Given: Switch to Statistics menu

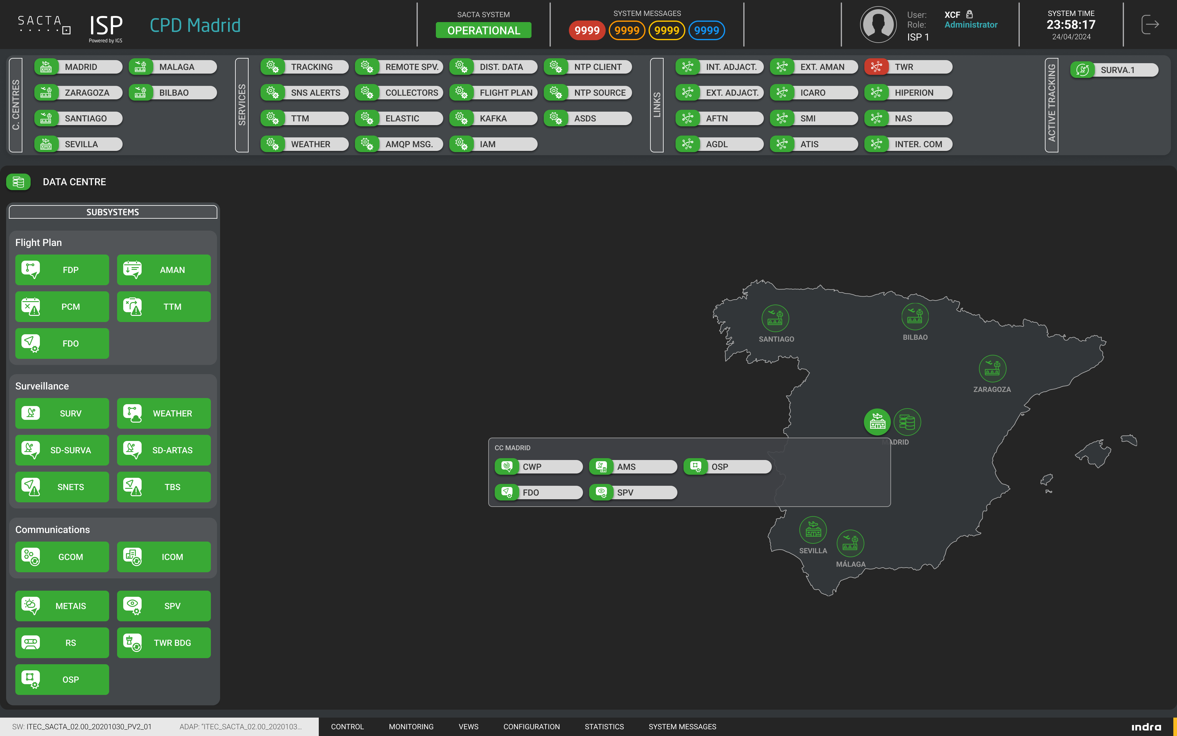Looking at the screenshot, I should [x=604, y=726].
